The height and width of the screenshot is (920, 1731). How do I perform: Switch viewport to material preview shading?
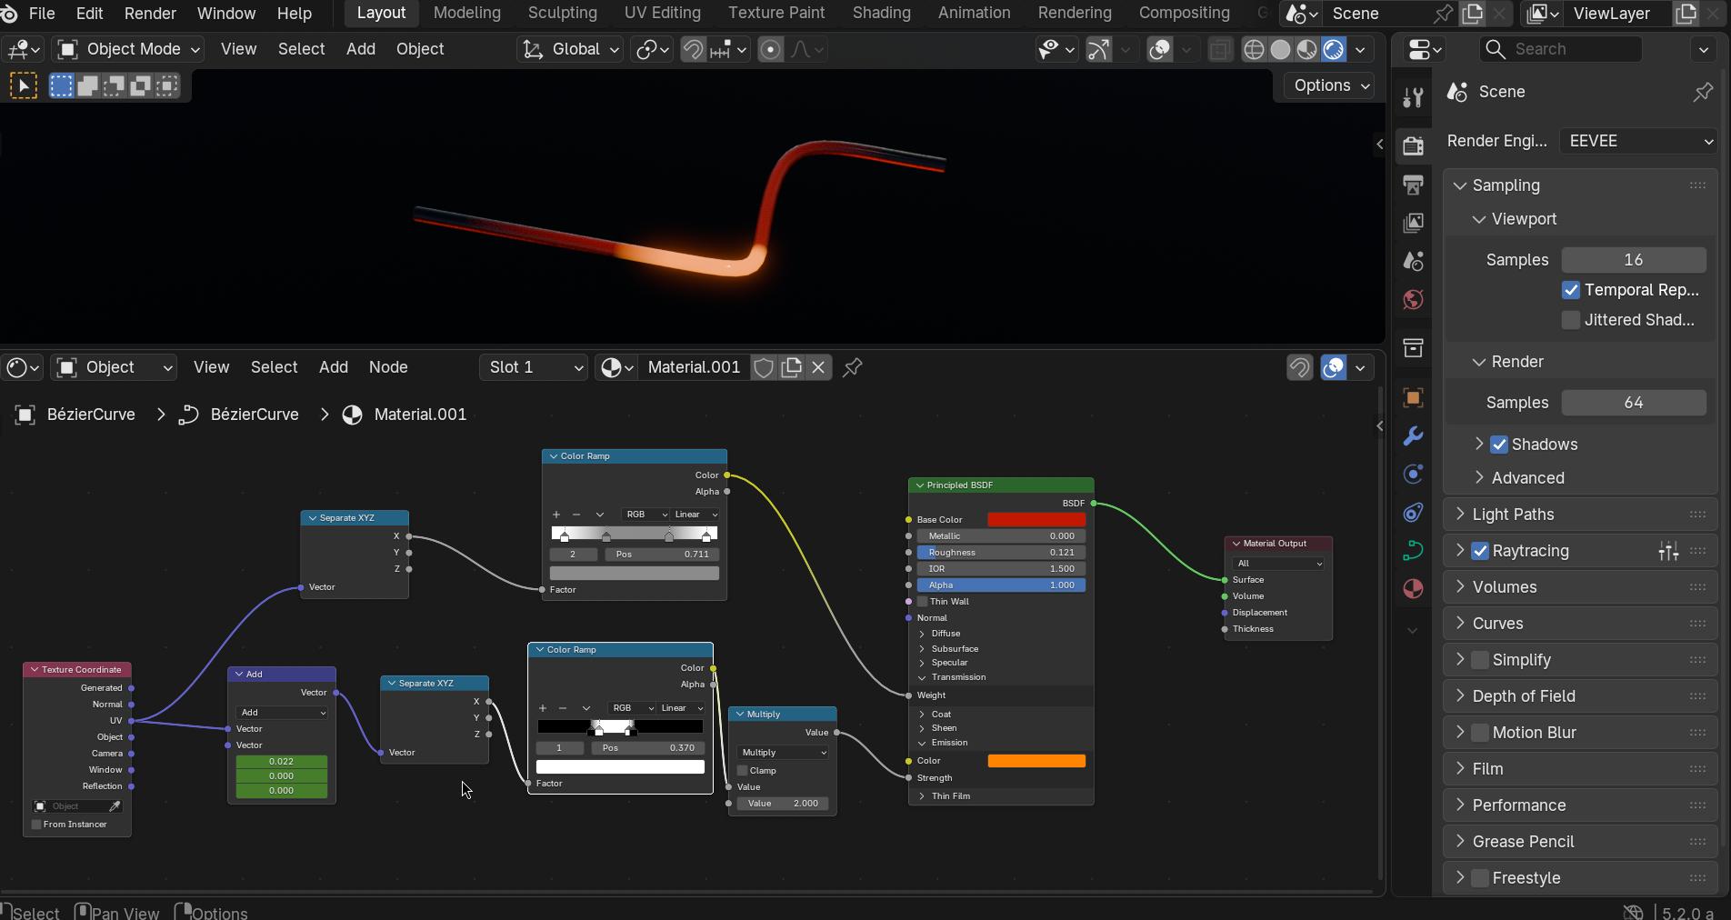pyautogui.click(x=1306, y=49)
